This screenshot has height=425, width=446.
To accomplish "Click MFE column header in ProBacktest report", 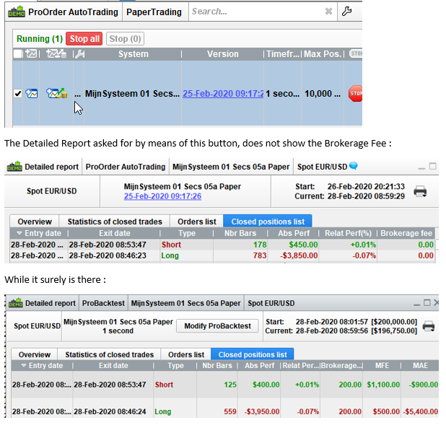I will [x=382, y=366].
